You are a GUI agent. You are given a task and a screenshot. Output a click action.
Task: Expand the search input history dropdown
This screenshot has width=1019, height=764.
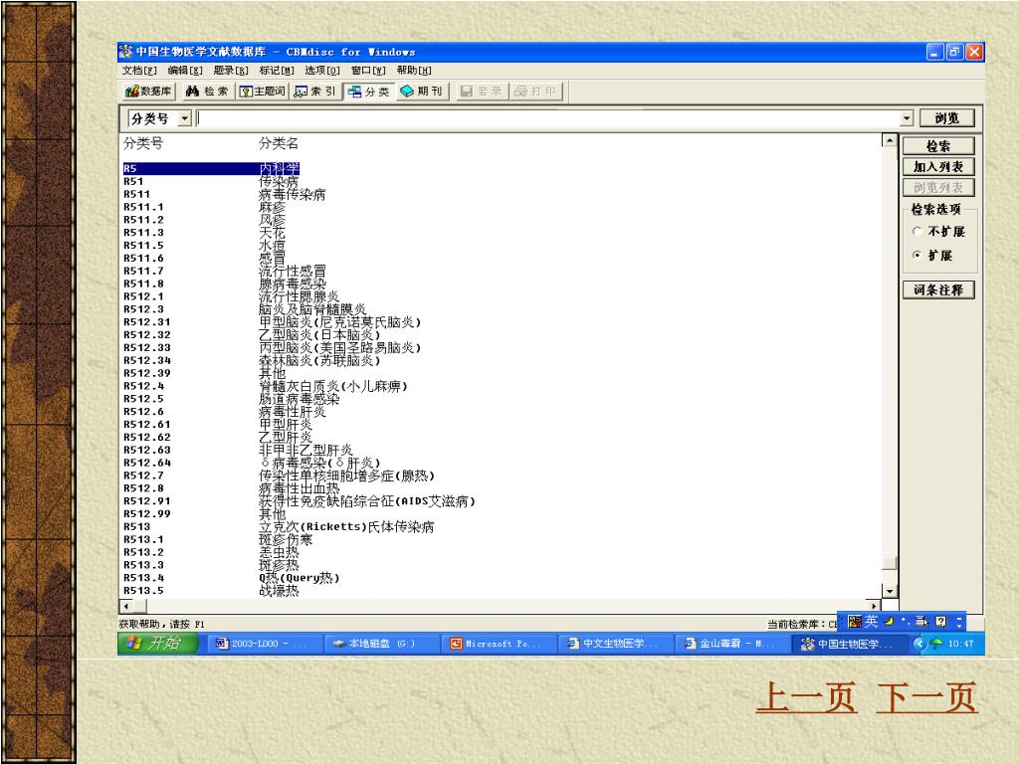click(907, 118)
